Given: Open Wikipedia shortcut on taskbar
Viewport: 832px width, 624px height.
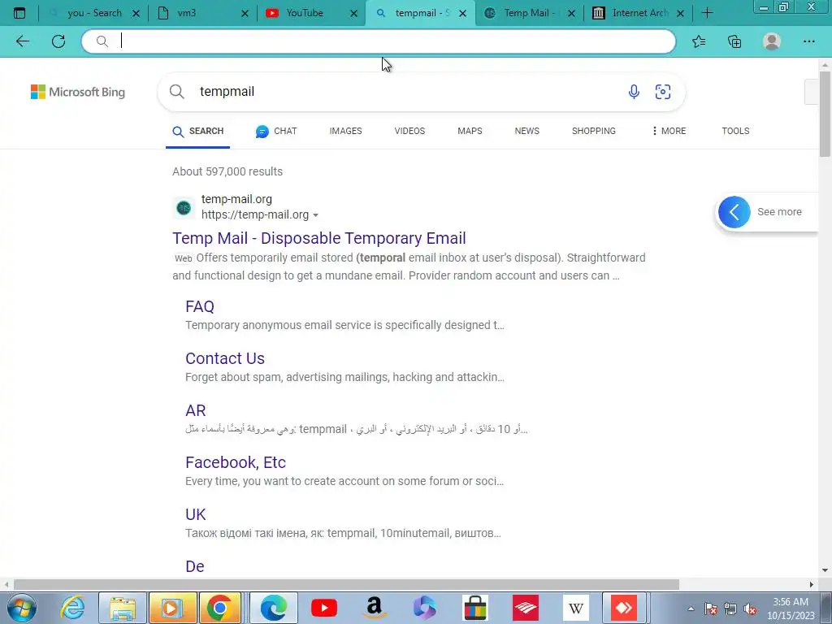Looking at the screenshot, I should [x=576, y=608].
